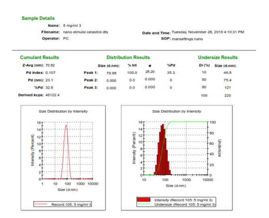
Task: Click the red line legend marker in left chart
Action: (42, 205)
